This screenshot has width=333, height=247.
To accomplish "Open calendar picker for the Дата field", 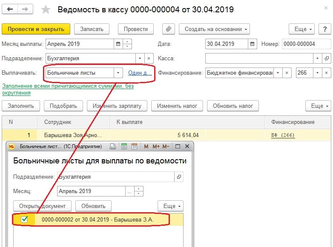I will (253, 44).
